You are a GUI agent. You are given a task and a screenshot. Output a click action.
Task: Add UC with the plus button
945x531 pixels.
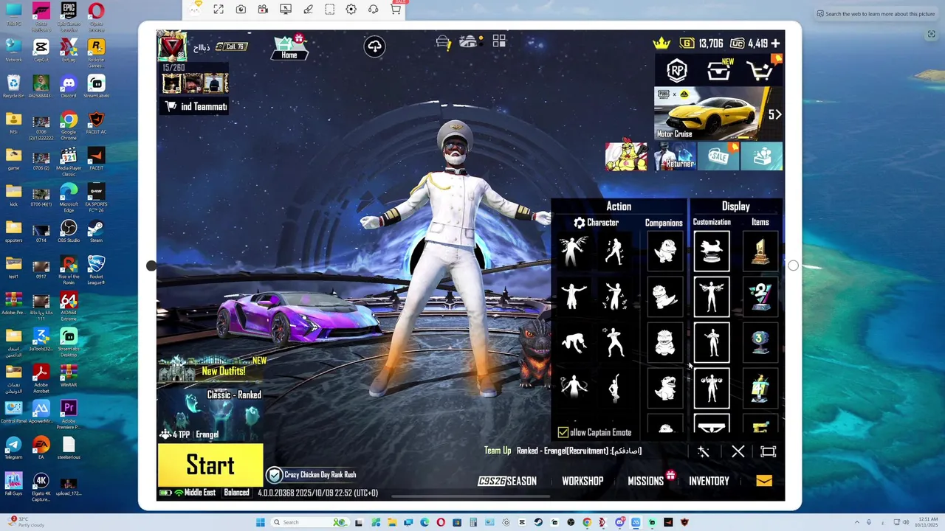775,44
